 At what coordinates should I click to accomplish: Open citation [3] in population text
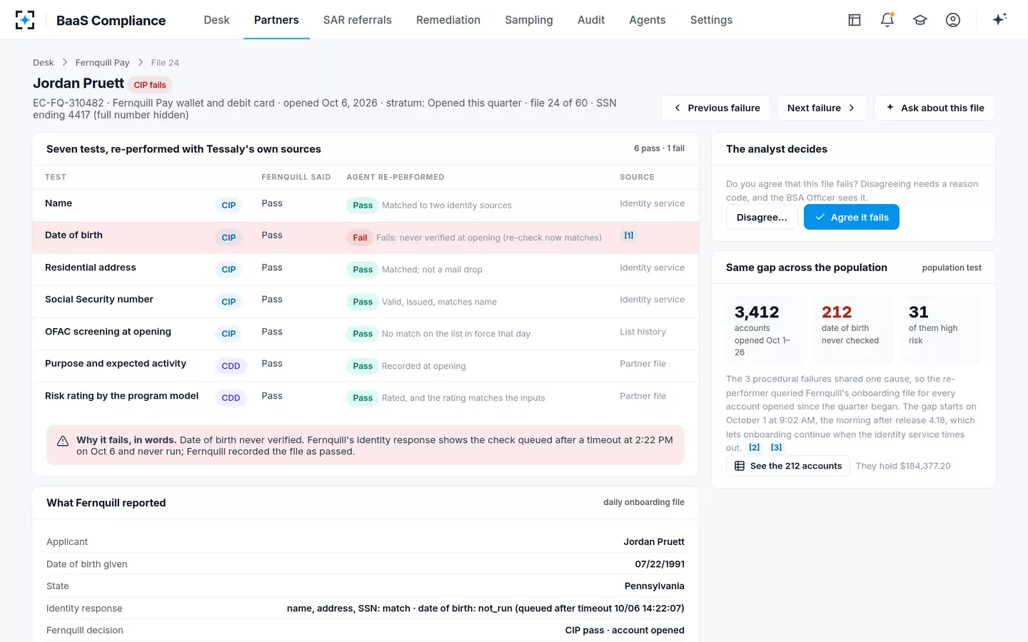click(777, 448)
